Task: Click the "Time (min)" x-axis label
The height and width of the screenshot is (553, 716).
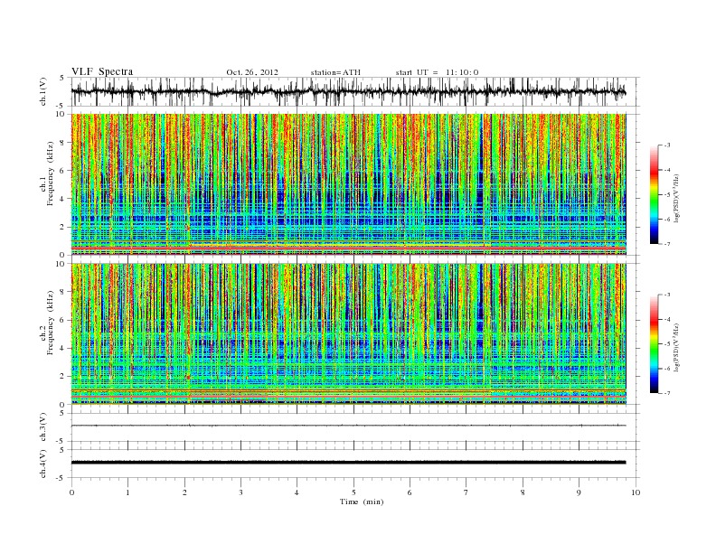Action: pos(362,501)
